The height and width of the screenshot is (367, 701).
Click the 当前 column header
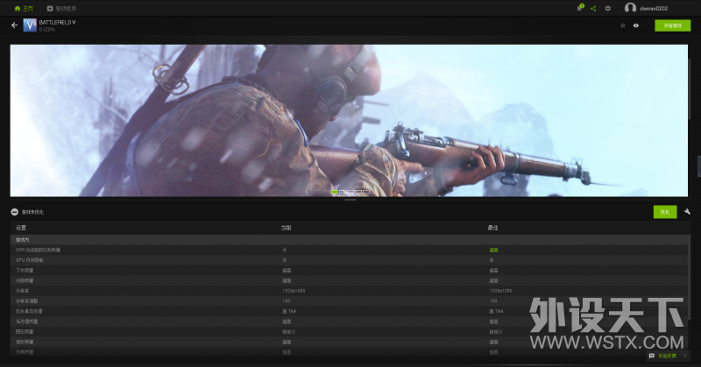pos(287,228)
